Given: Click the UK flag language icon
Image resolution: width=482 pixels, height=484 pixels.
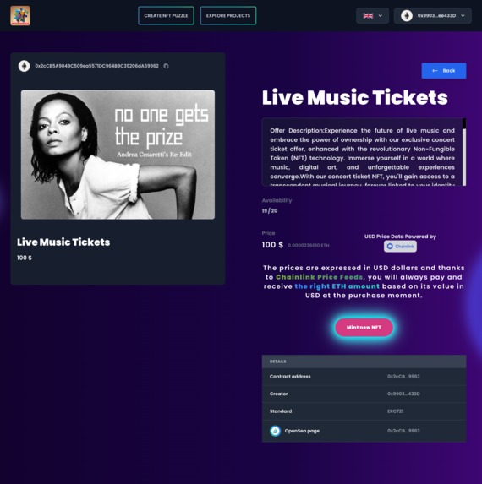Looking at the screenshot, I should click(368, 16).
